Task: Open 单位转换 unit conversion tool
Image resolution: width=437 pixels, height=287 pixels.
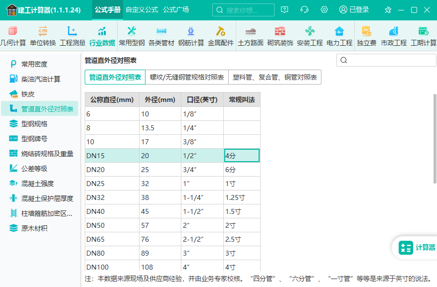Action: click(x=43, y=36)
